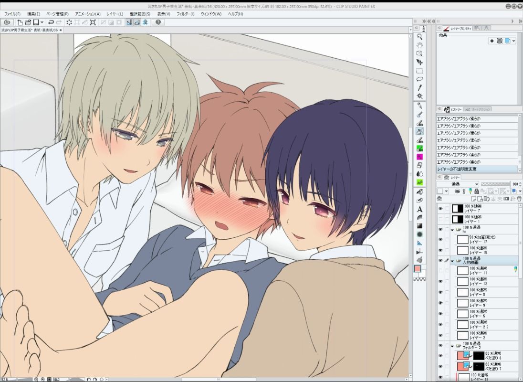Click the tone effect checker icon

coord(499,41)
